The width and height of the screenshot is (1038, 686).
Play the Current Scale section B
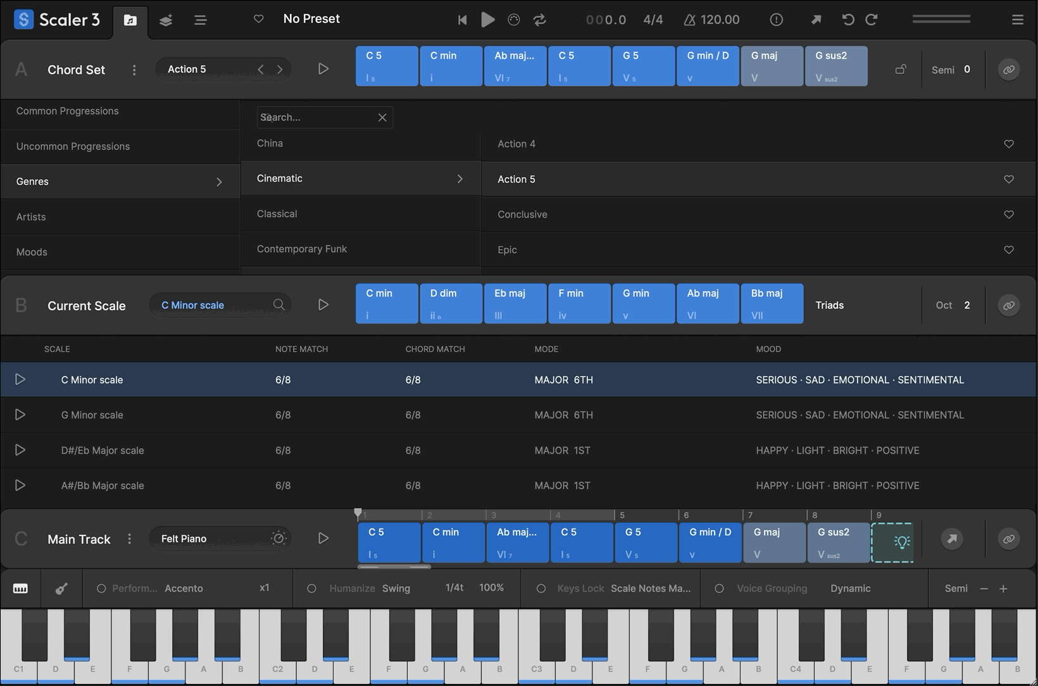(323, 304)
